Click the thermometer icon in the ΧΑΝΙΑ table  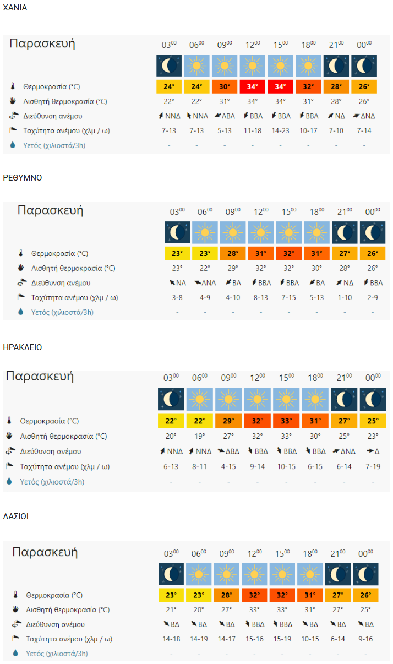13,86
